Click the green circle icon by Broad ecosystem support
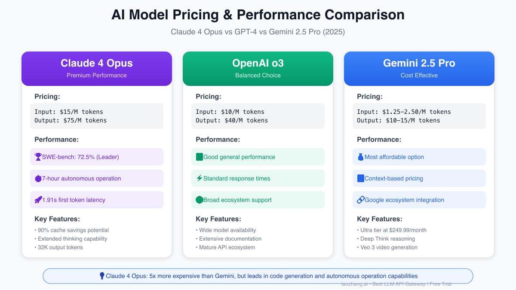Image resolution: width=516 pixels, height=290 pixels. tap(200, 200)
